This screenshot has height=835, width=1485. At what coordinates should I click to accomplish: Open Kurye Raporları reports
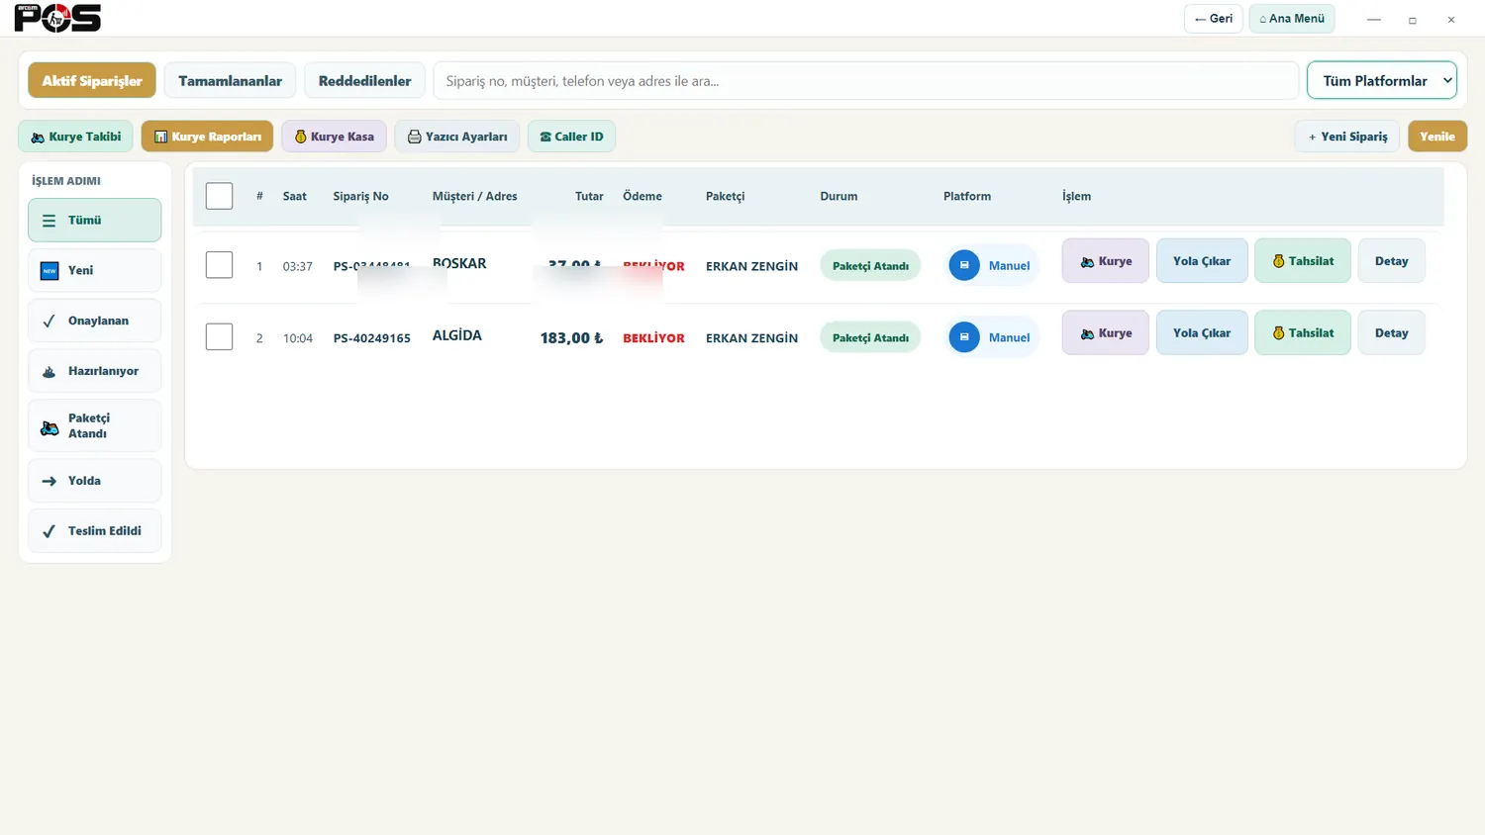[207, 137]
